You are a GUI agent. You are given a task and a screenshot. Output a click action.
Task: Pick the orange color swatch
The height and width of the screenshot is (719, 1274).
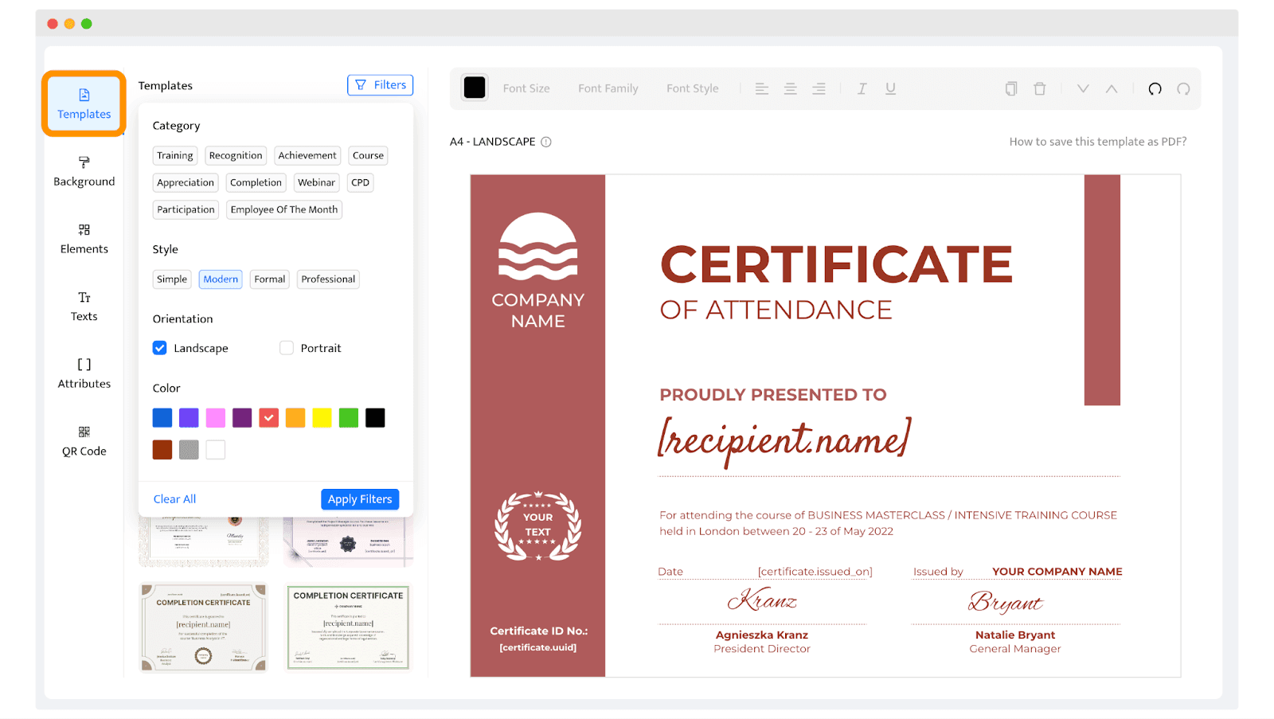pos(295,418)
